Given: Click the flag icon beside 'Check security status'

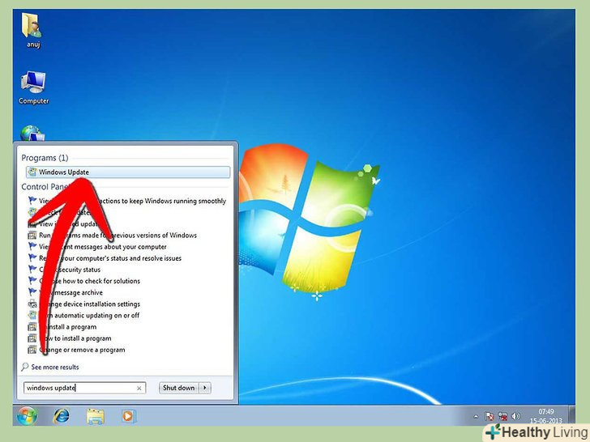Looking at the screenshot, I should 32,270.
